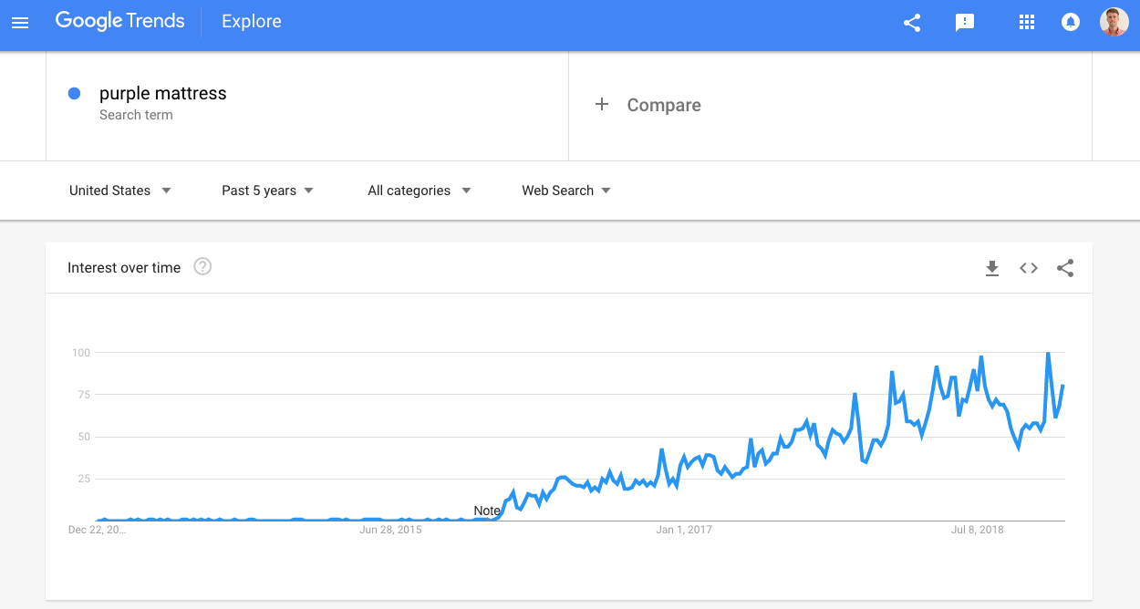The image size is (1140, 609).
Task: Download the interest over time CSV
Action: tap(992, 268)
